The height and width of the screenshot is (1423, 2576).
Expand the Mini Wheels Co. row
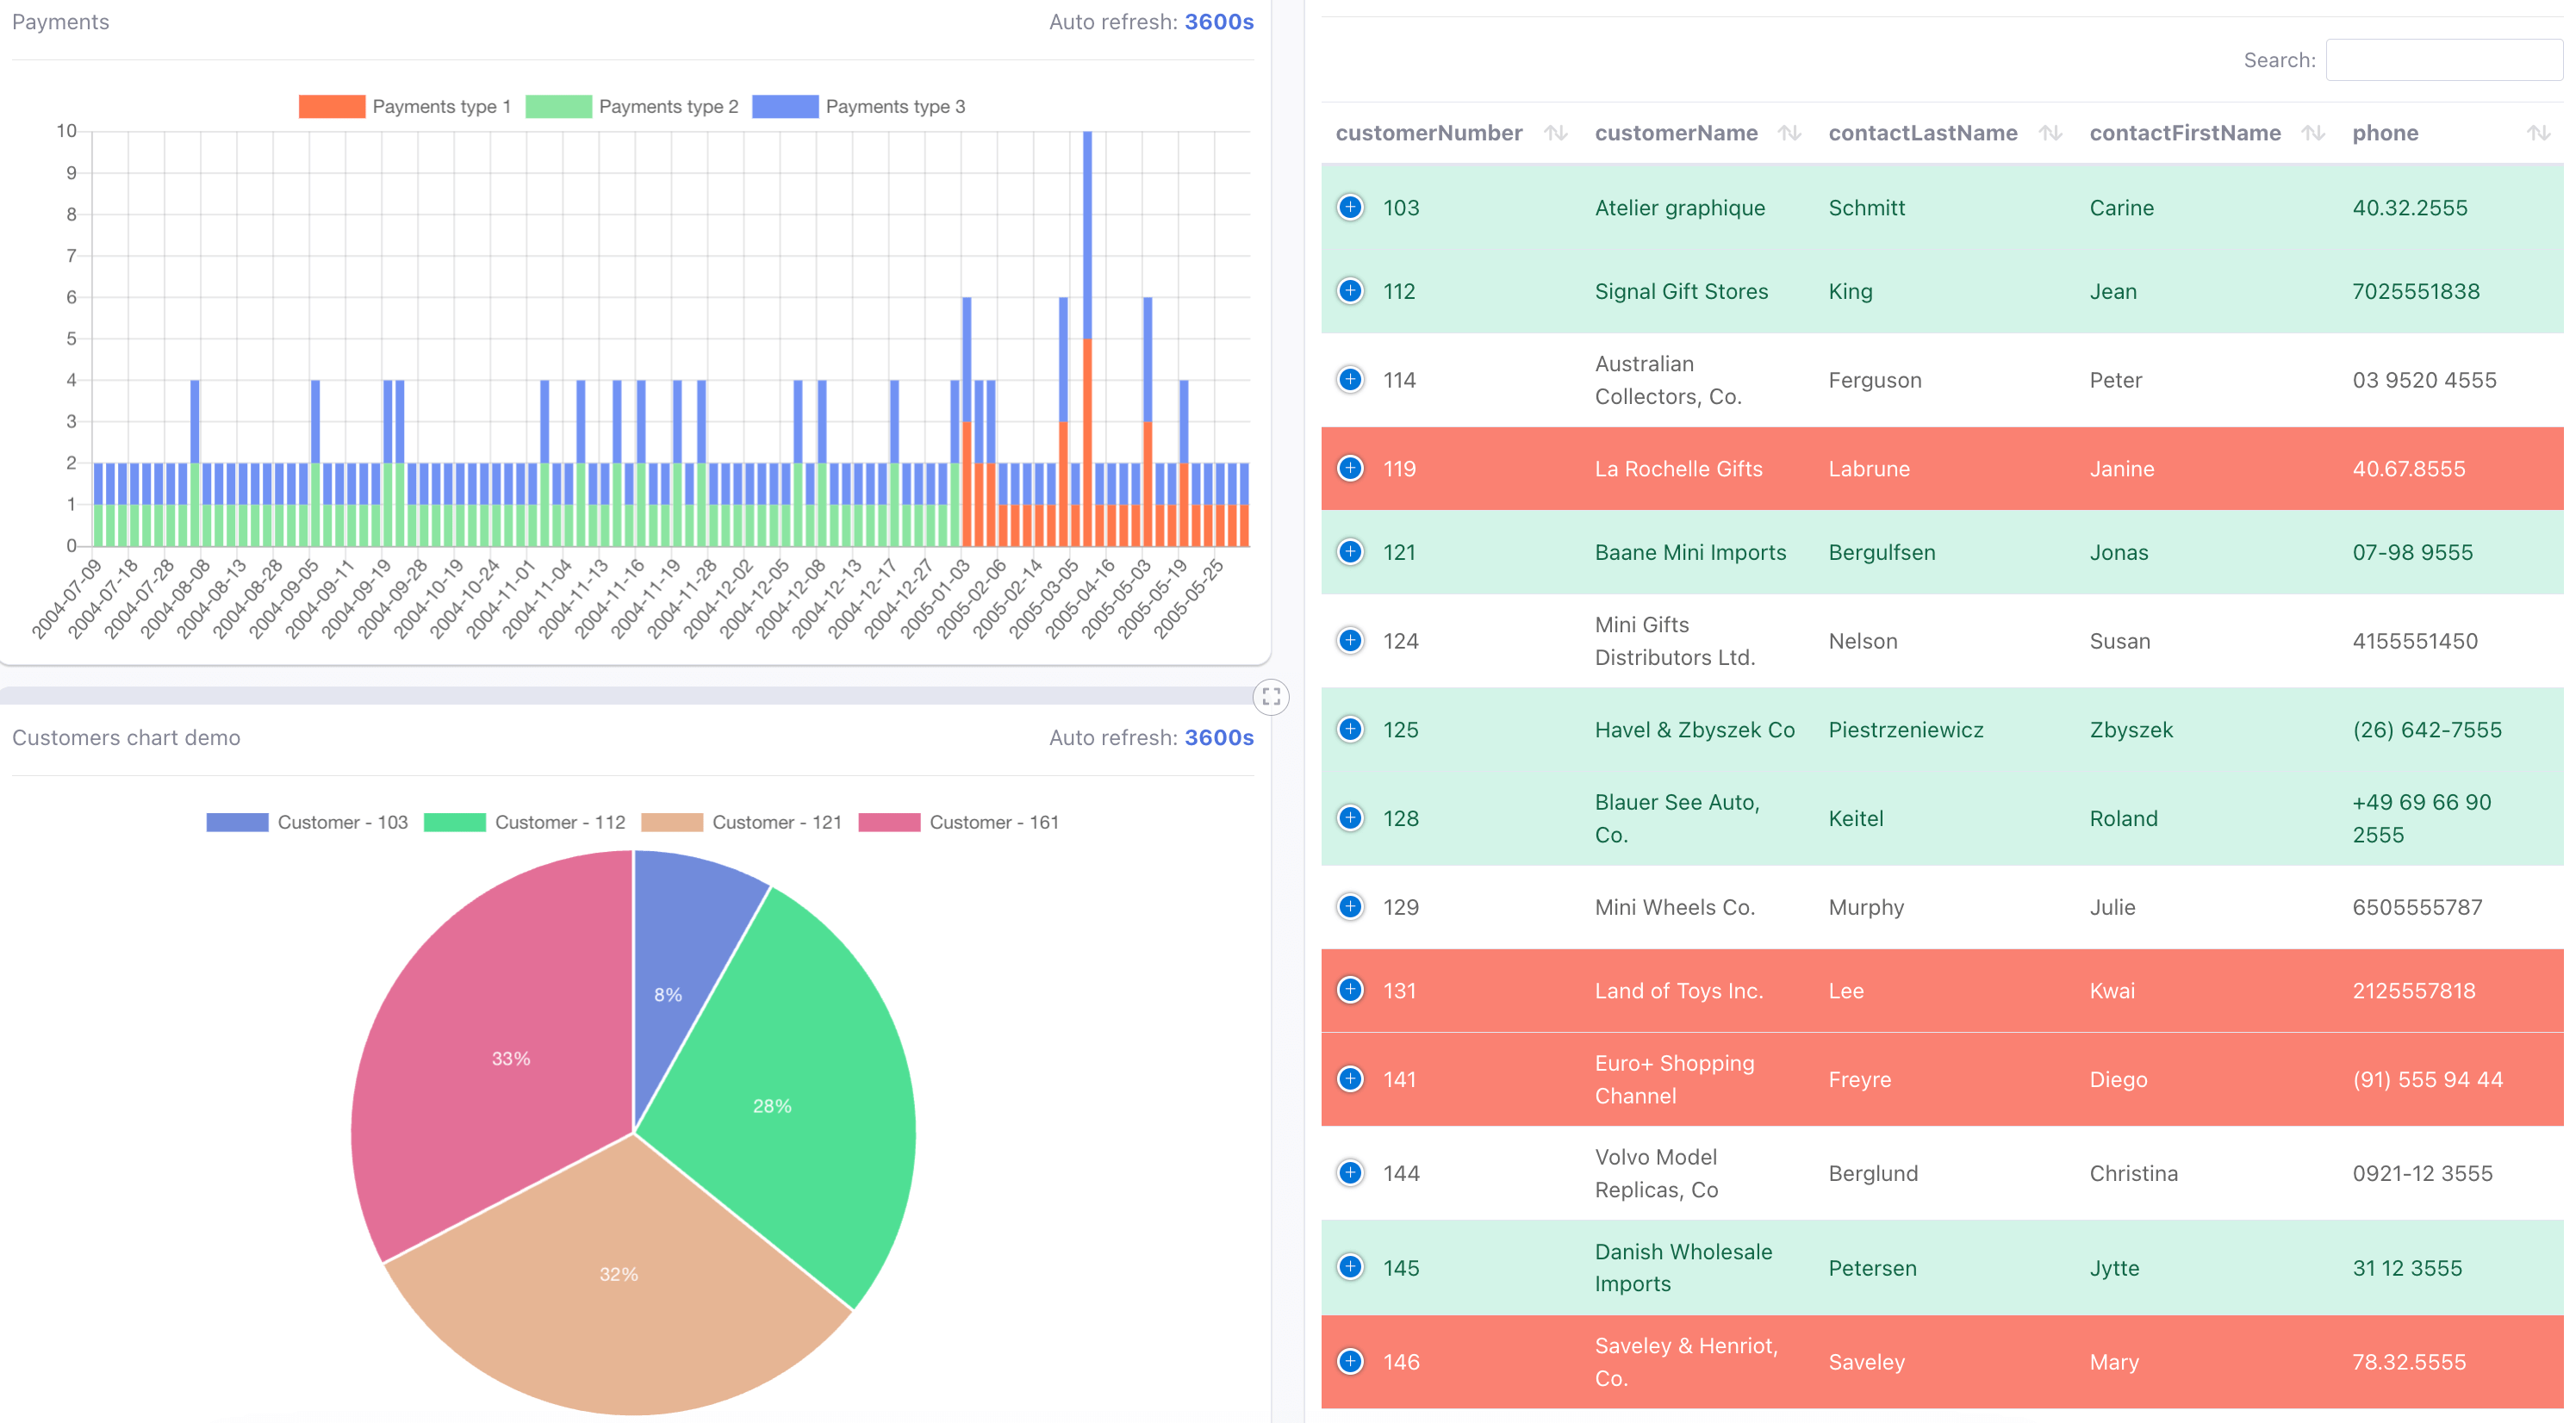1350,906
